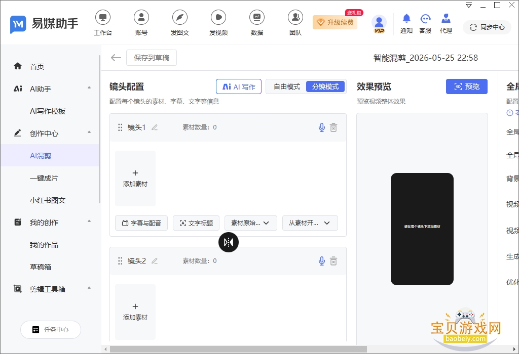519x354 pixels.
Task: Click the AI 写作 button
Action: [x=239, y=86]
